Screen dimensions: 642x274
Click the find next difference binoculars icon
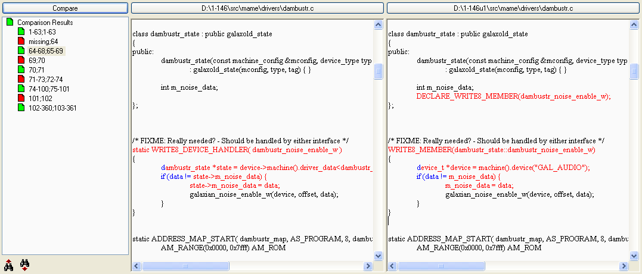coord(25,265)
